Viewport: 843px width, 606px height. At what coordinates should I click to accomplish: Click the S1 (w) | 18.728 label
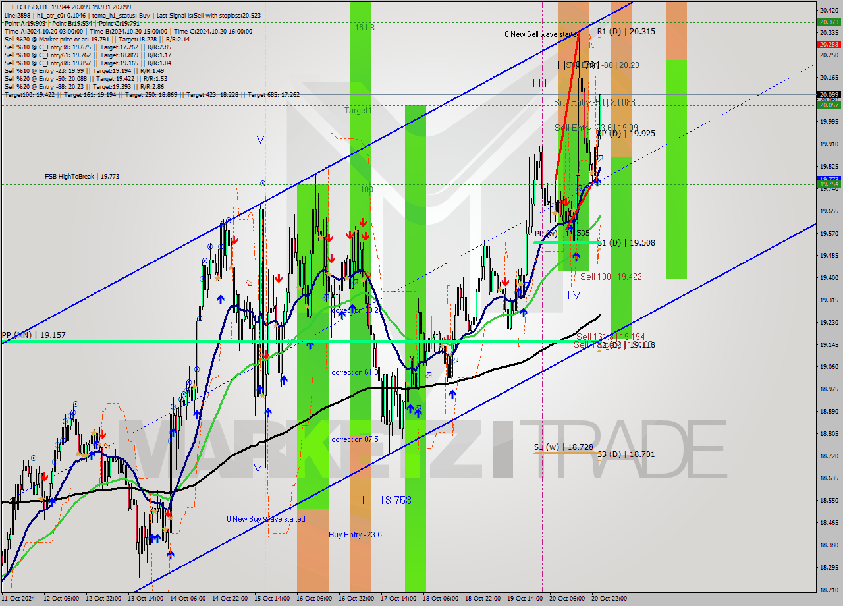coord(563,447)
